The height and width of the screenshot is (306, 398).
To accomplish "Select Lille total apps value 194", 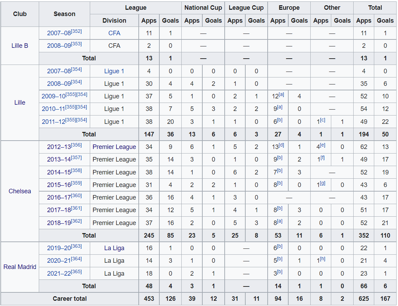I will click(x=364, y=134).
